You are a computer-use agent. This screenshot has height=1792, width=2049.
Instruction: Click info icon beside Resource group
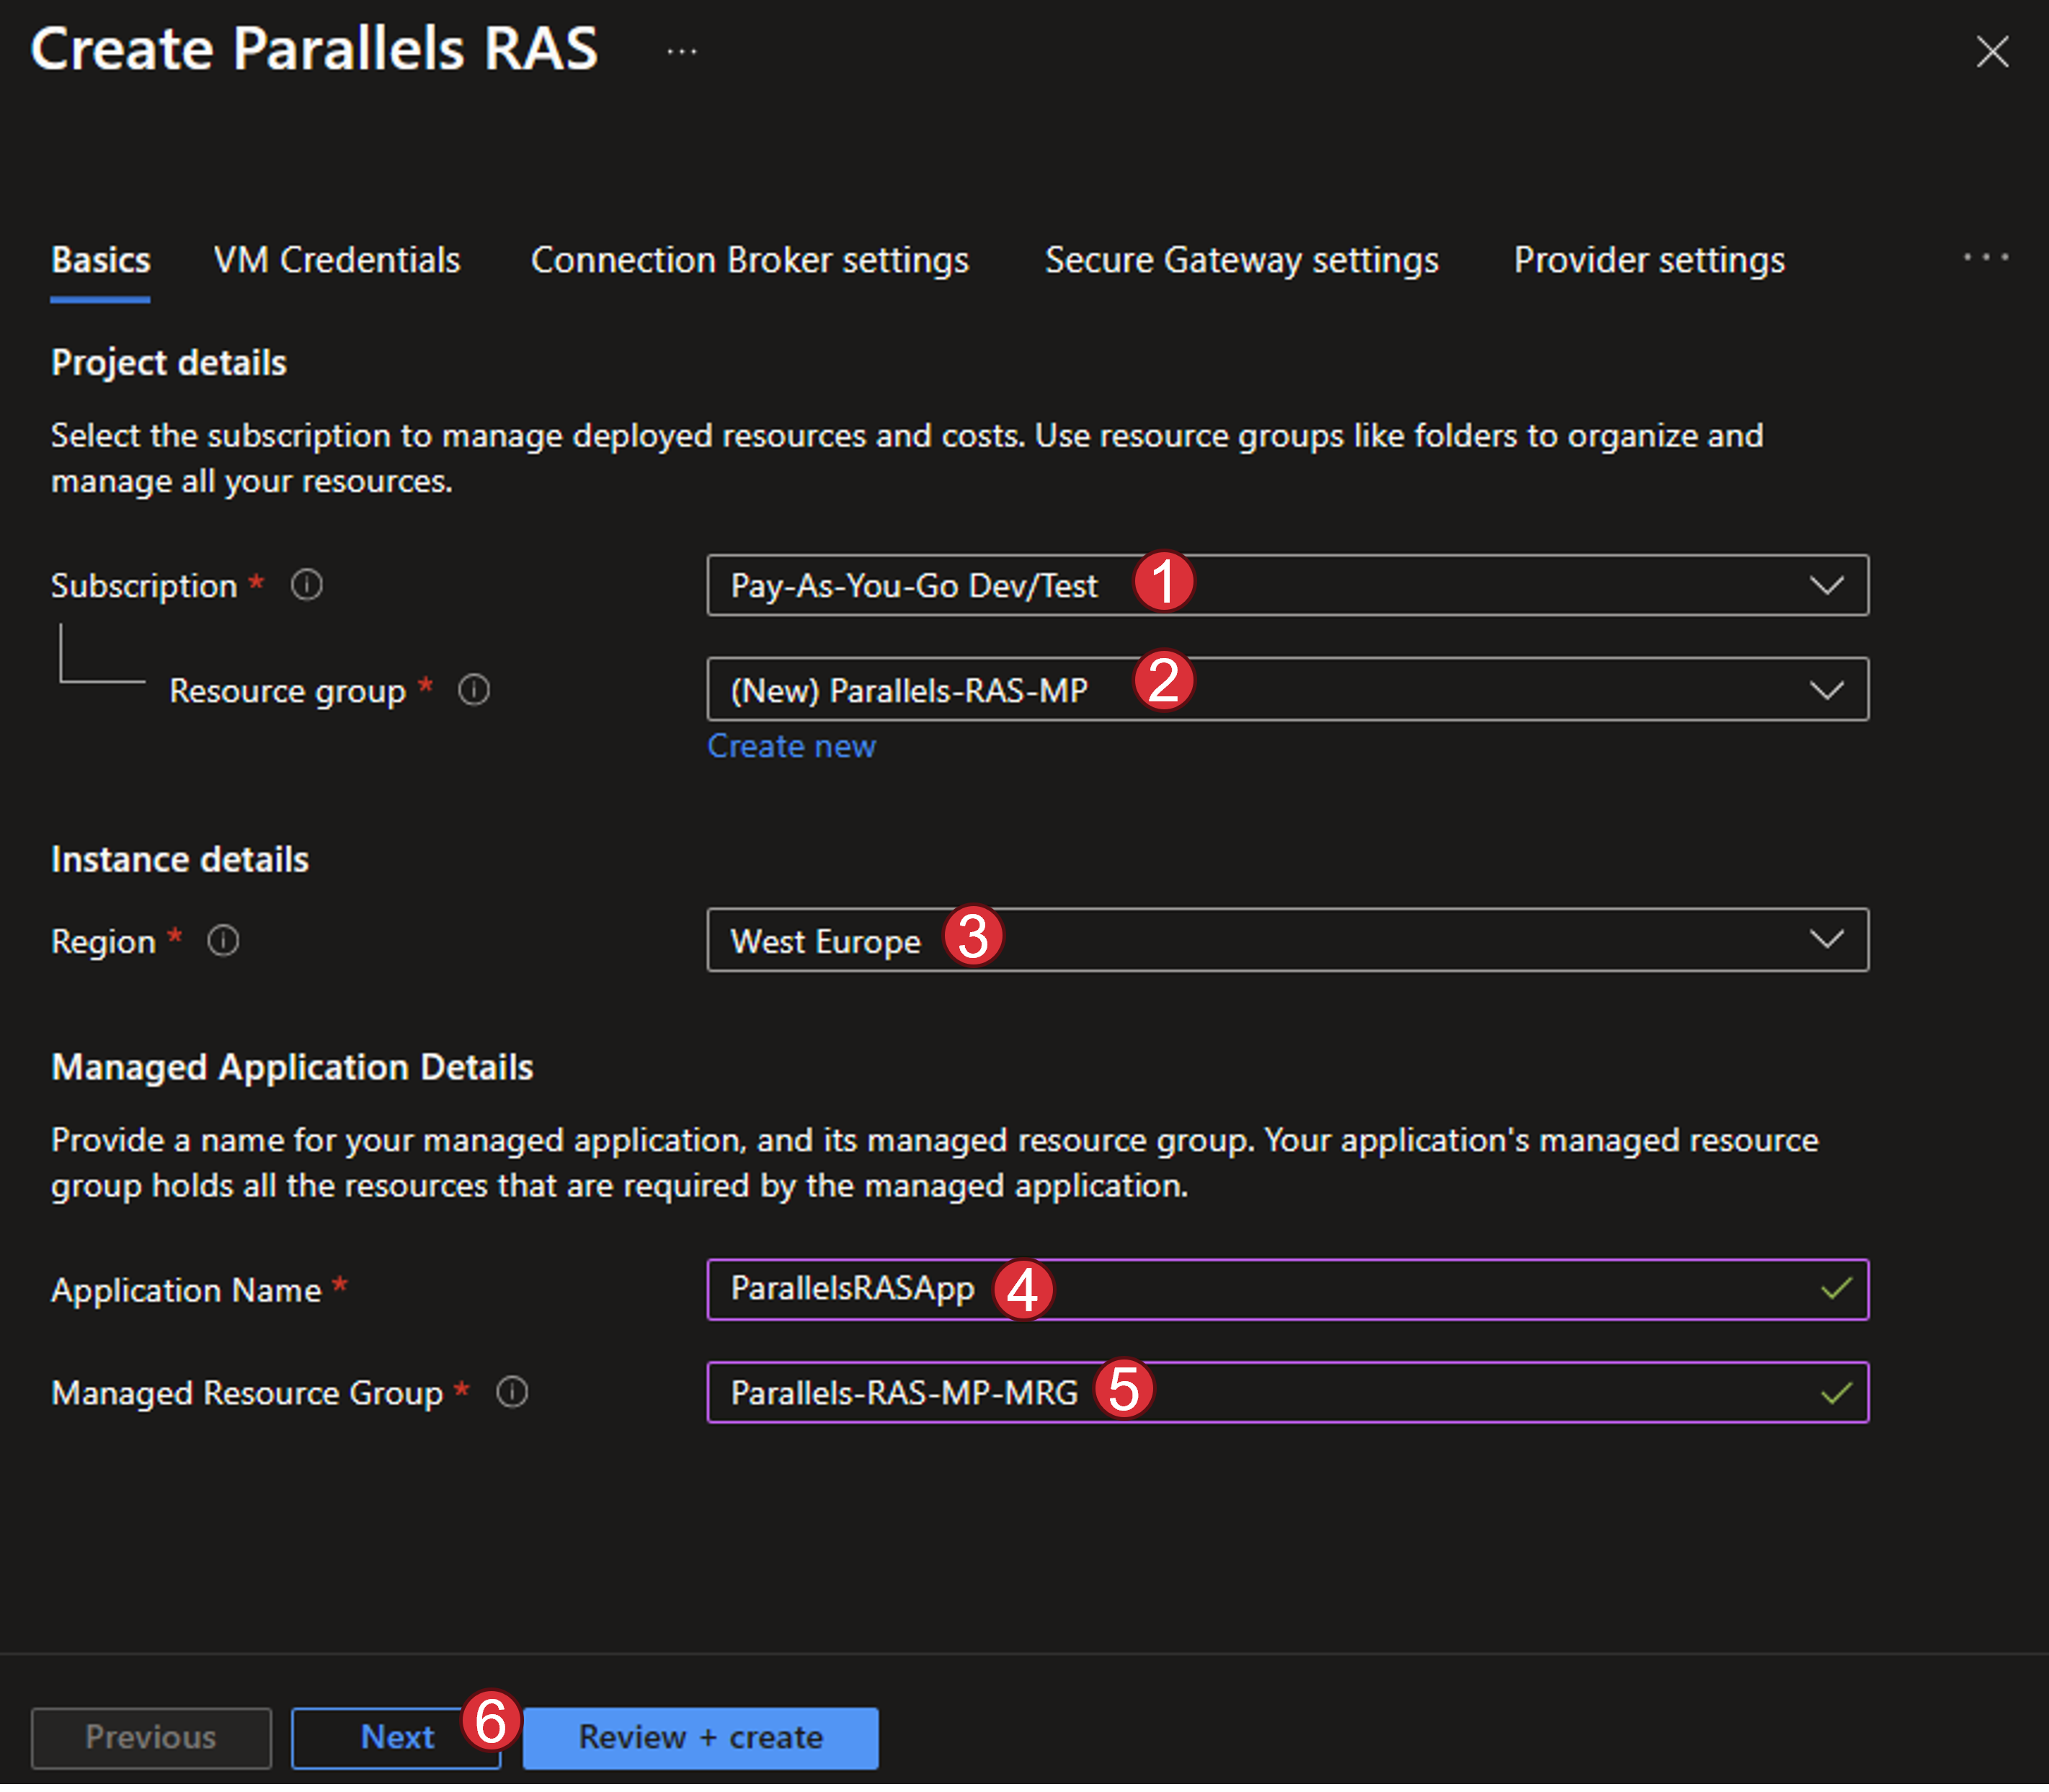[x=474, y=690]
